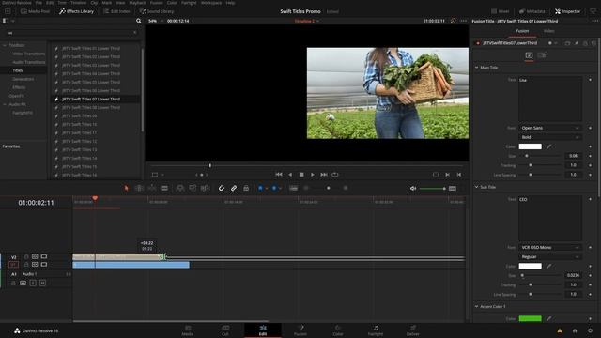The image size is (601, 338).
Task: Solo audio track A1 with the S button
Action: 33,283
